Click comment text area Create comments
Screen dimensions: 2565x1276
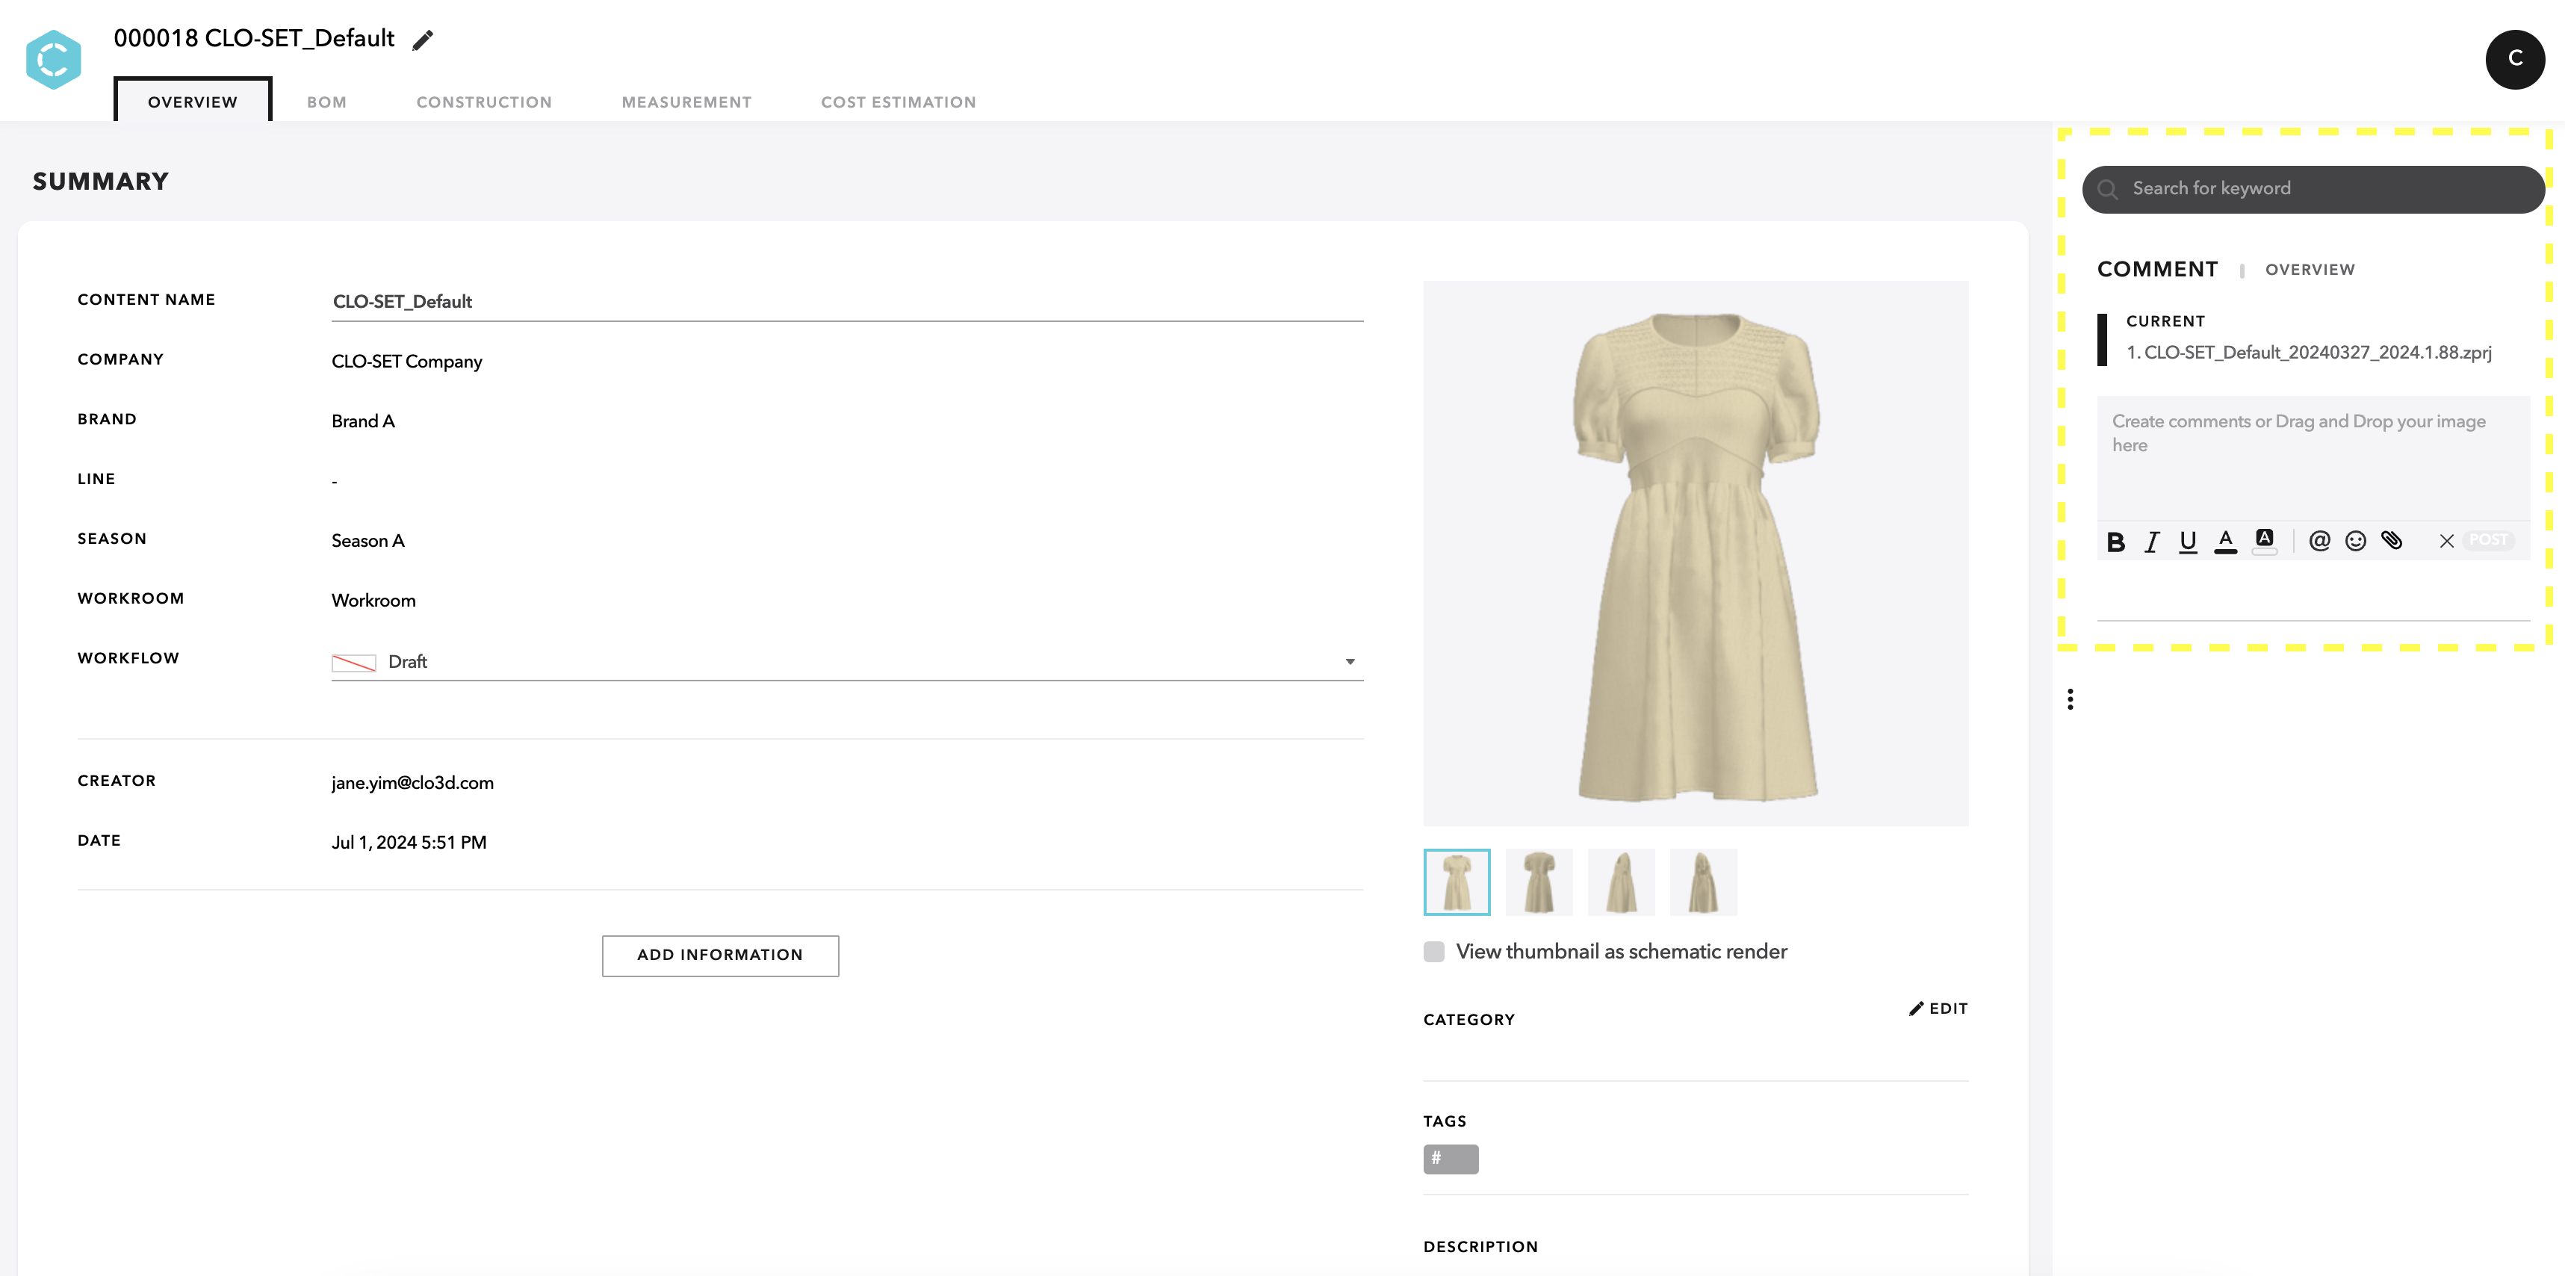2312,458
